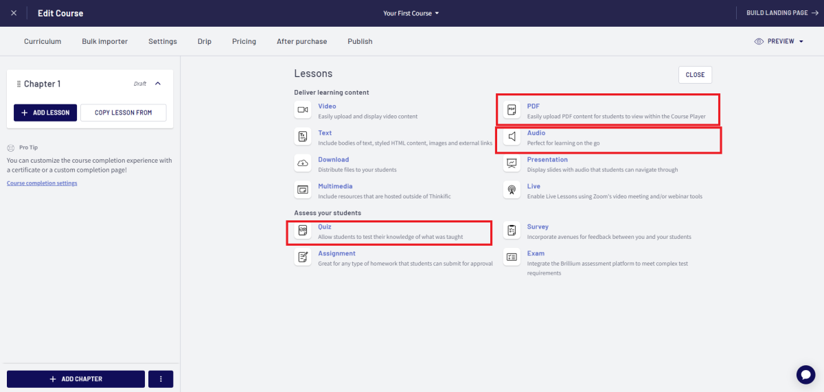Click the Live broadcast icon
Screen dimensions: 824x392
(512, 190)
